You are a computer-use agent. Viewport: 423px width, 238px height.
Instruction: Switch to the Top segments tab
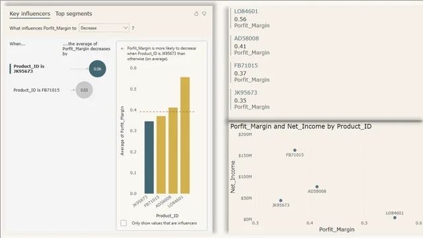[x=73, y=14]
